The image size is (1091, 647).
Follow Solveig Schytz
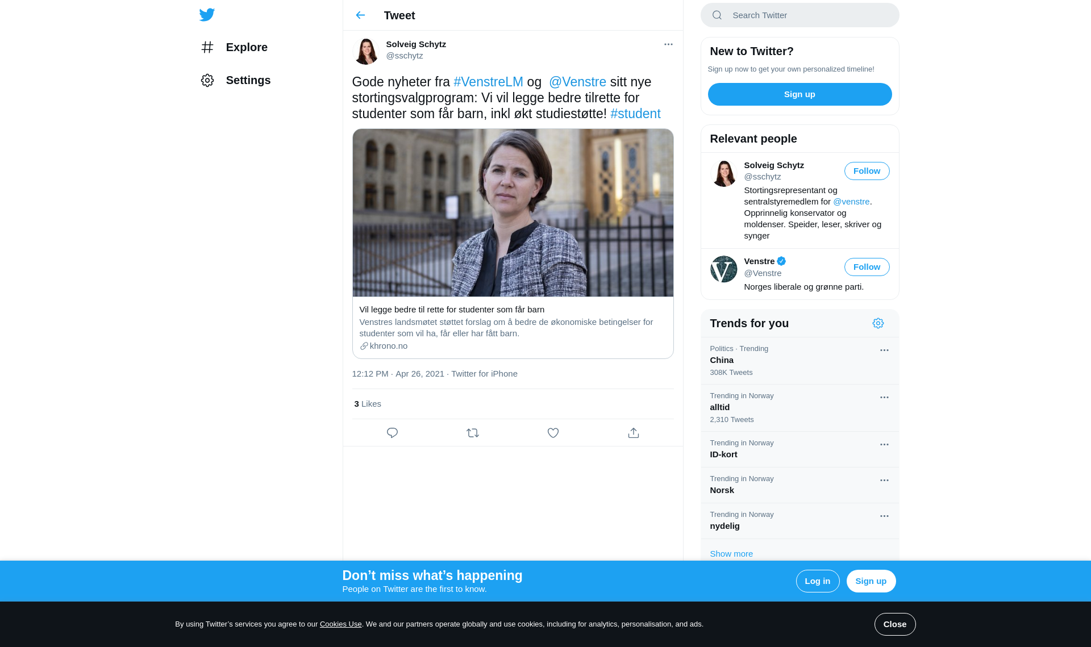(x=867, y=171)
